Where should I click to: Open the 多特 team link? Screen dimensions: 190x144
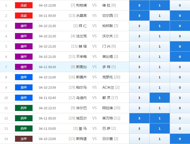pos(106,67)
